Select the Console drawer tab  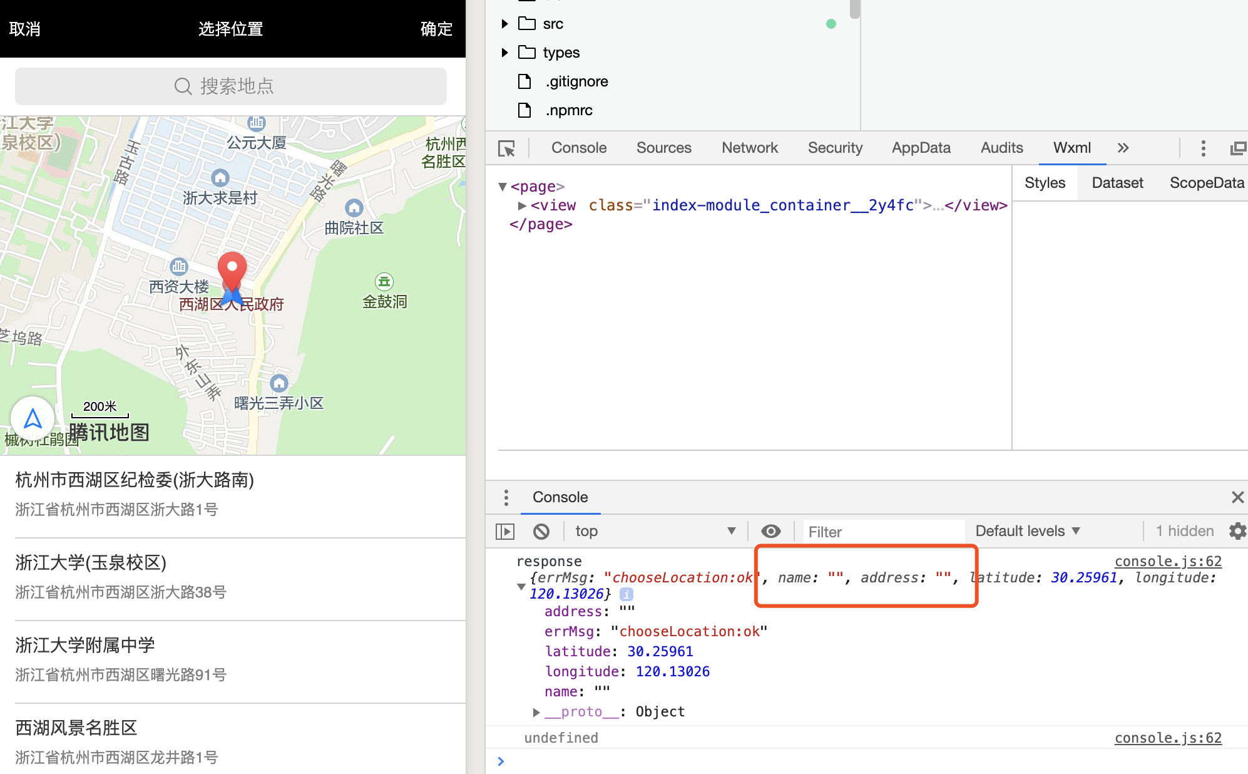[560, 497]
